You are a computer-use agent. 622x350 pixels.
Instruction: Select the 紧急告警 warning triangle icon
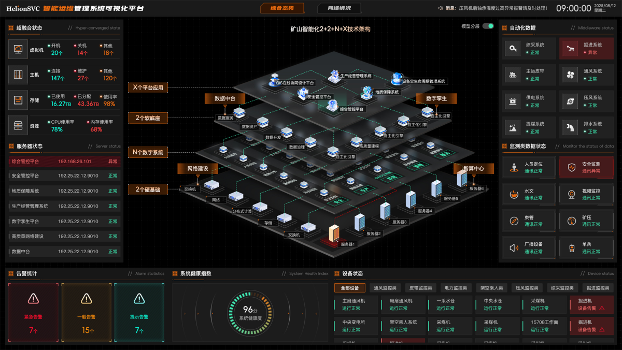(33, 298)
